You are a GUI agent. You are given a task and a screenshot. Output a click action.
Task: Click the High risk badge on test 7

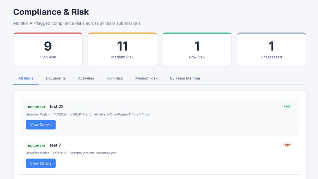(x=287, y=145)
